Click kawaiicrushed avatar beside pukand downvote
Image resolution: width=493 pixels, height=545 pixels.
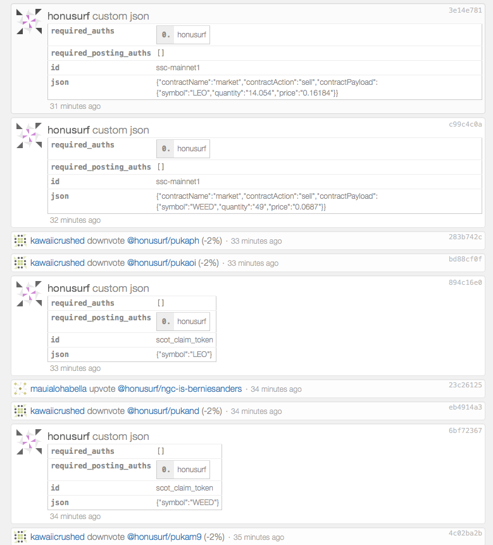20,411
